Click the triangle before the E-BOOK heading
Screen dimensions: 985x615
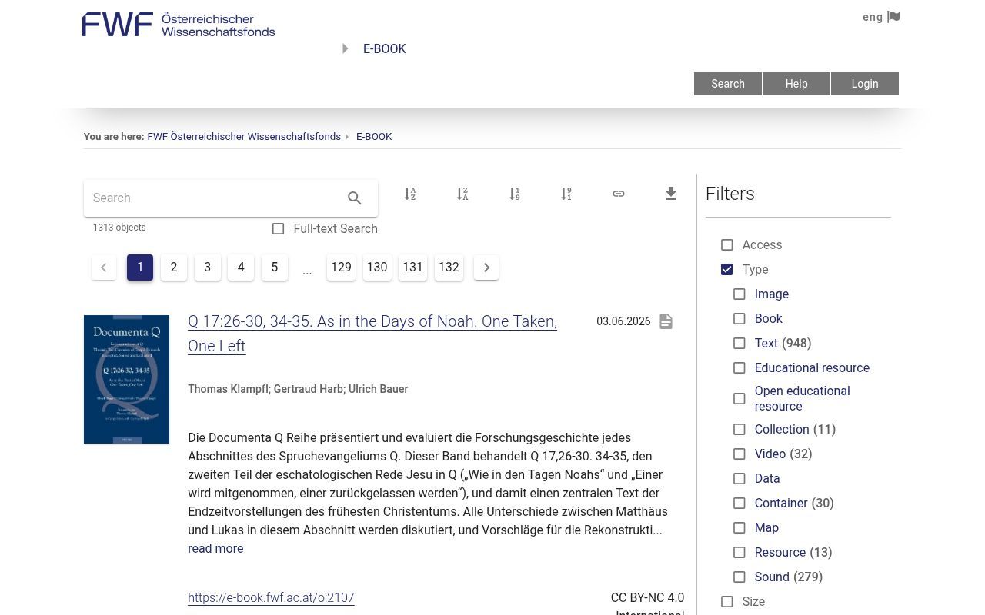point(346,48)
